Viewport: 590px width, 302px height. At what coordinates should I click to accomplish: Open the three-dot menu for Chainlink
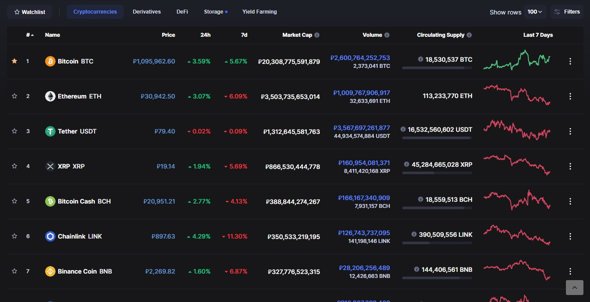pos(570,236)
